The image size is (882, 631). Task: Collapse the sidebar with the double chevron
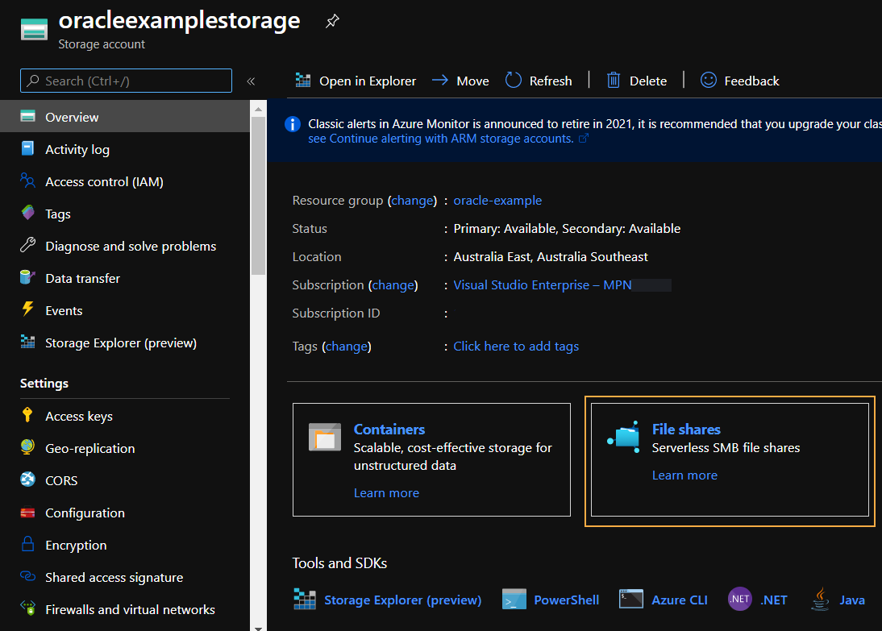(251, 81)
